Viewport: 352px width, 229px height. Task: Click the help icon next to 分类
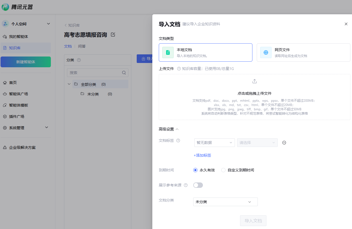(79, 60)
